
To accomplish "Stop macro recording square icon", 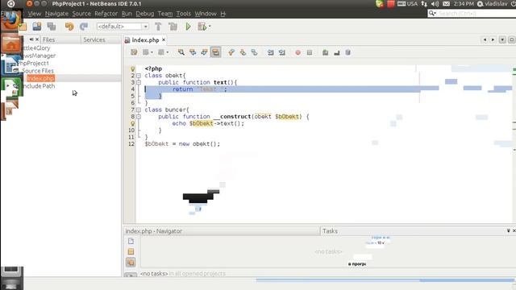I will (x=310, y=52).
